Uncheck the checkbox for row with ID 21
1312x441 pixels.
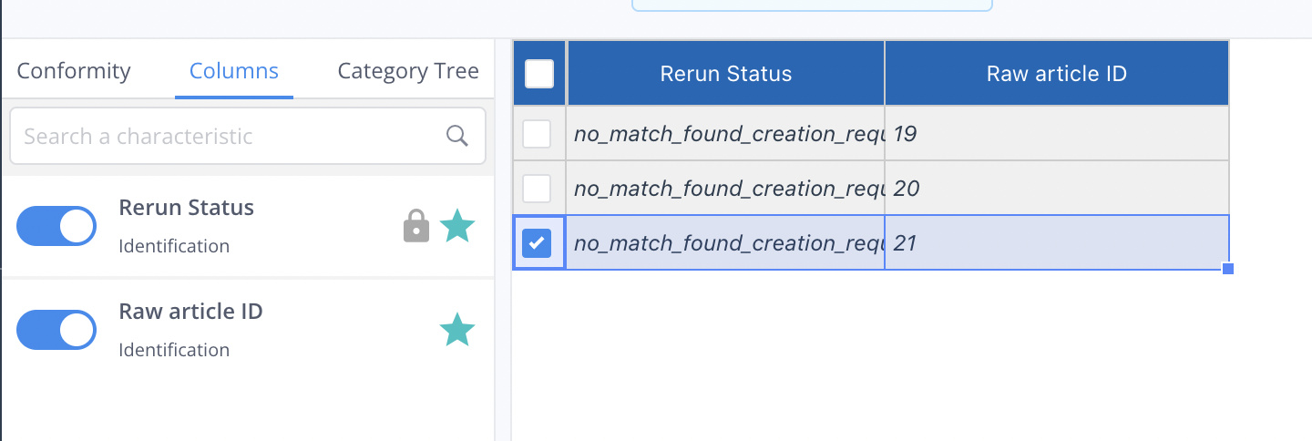coord(537,243)
